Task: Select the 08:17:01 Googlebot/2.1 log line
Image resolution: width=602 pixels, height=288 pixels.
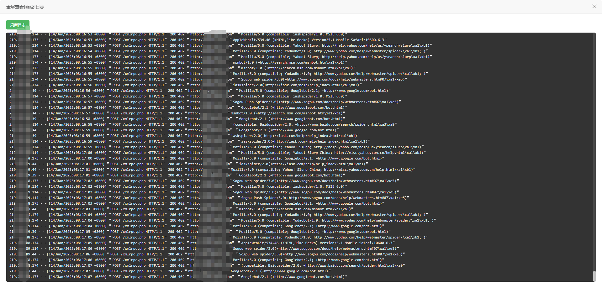Action: pos(177,175)
